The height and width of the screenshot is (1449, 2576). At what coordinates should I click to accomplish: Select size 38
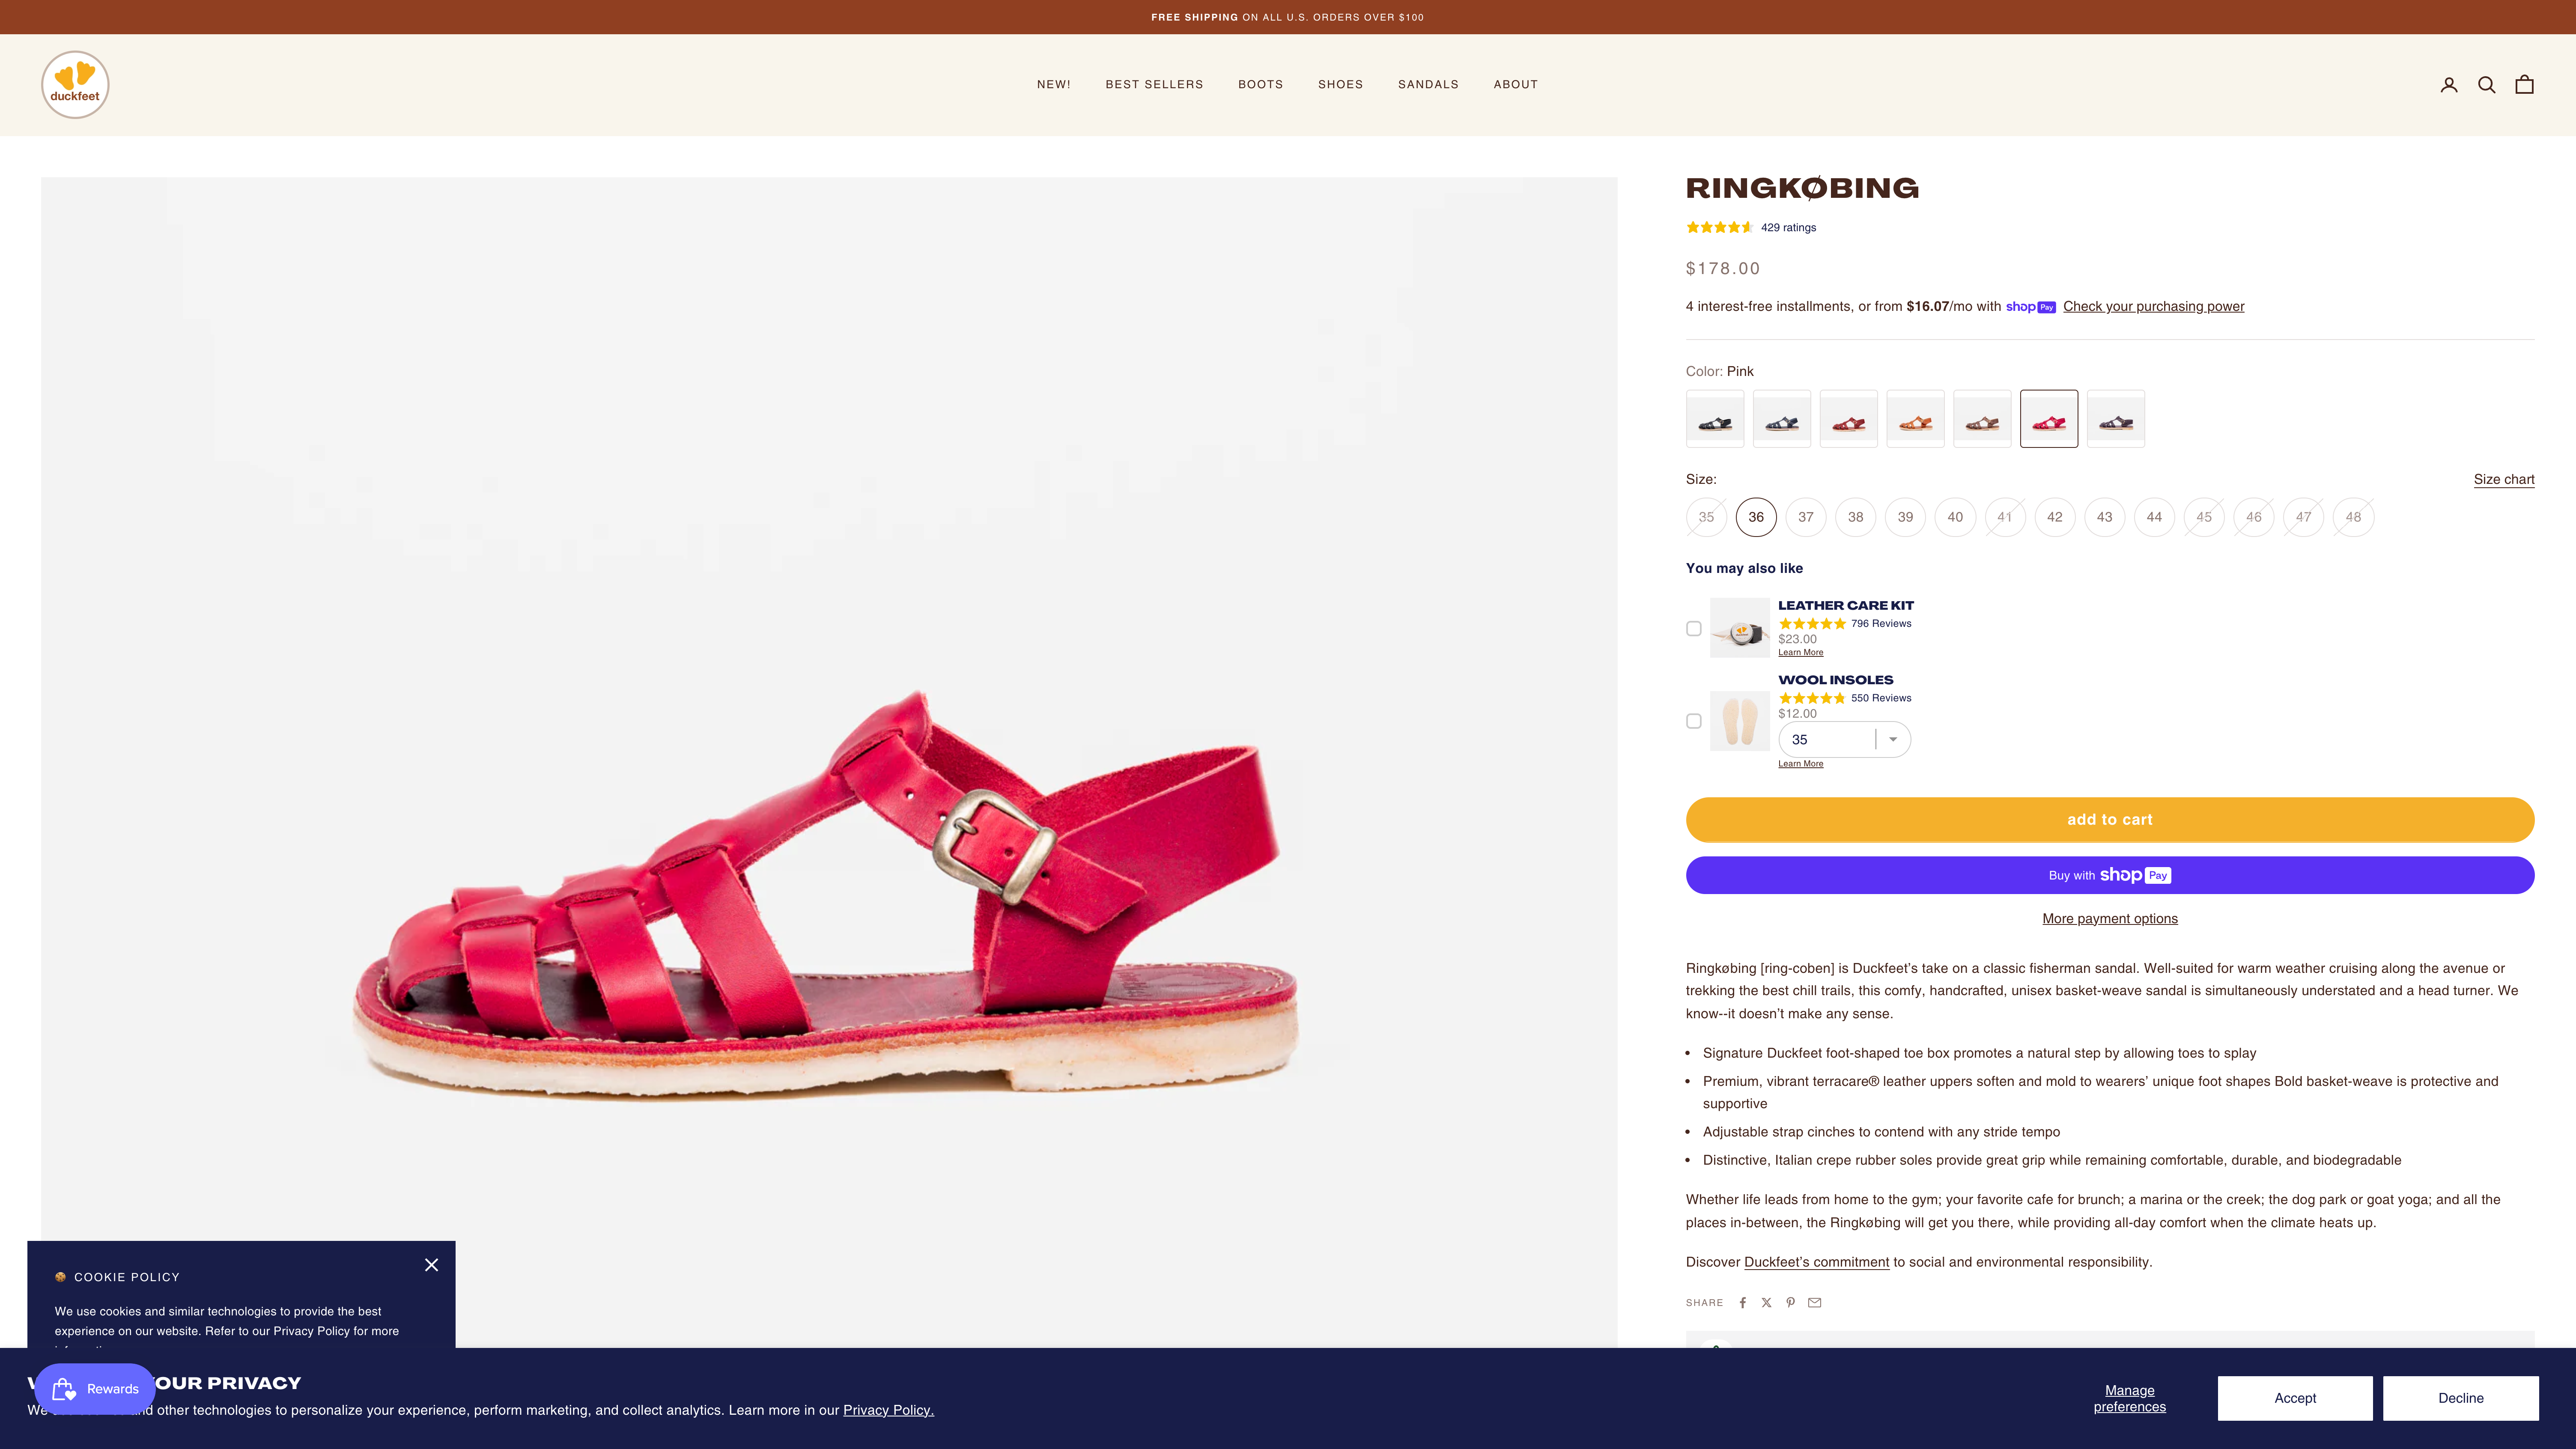pos(1856,517)
